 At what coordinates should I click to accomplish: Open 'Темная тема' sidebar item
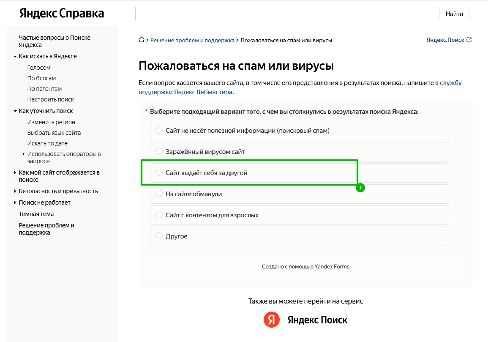[x=36, y=214]
